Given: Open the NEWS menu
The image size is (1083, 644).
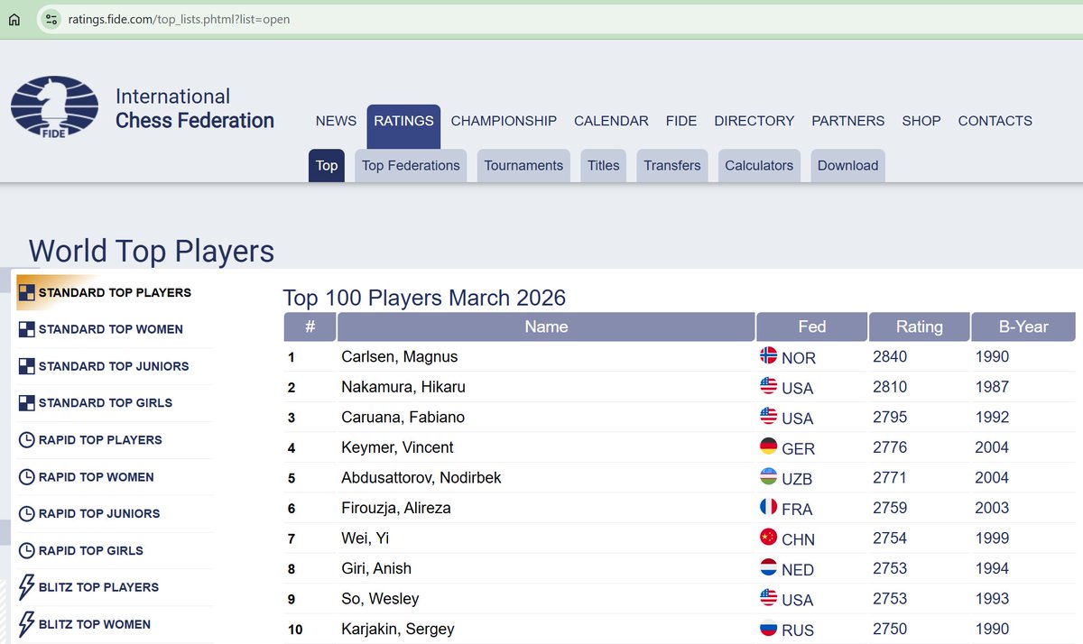Looking at the screenshot, I should coord(336,121).
